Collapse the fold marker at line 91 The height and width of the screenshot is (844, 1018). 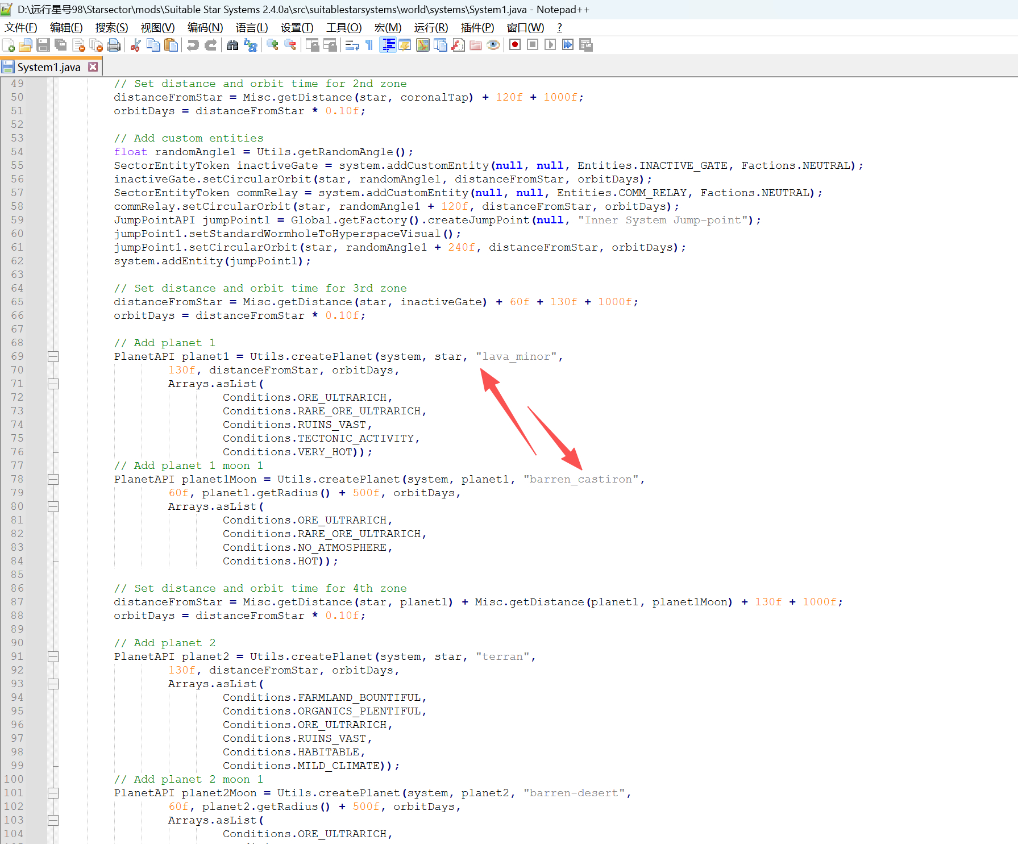click(x=53, y=657)
